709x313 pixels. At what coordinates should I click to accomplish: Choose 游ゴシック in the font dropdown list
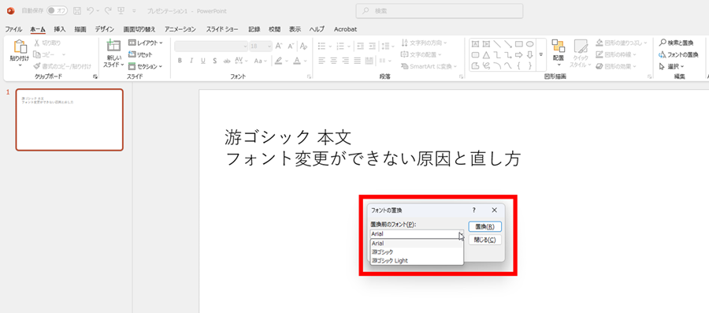[x=417, y=252]
